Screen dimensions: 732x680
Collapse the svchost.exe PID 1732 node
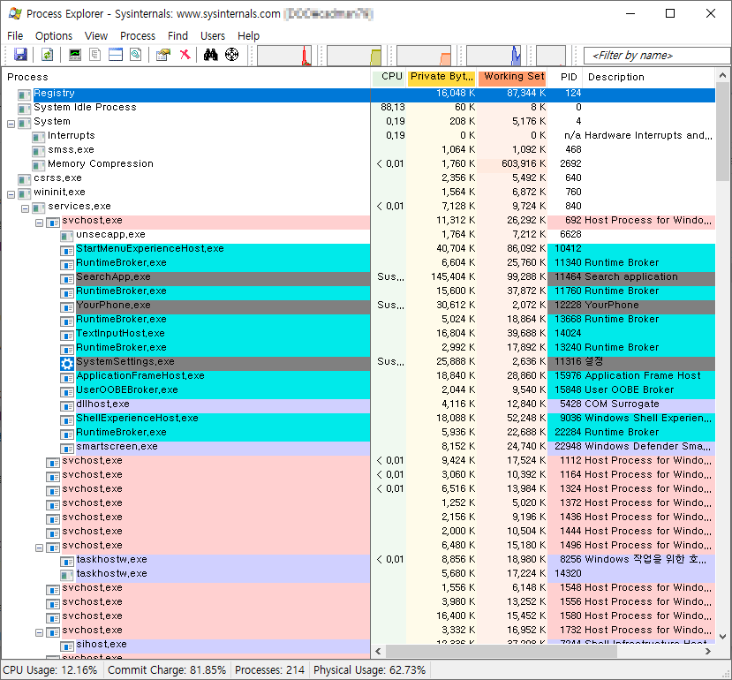tap(39, 633)
